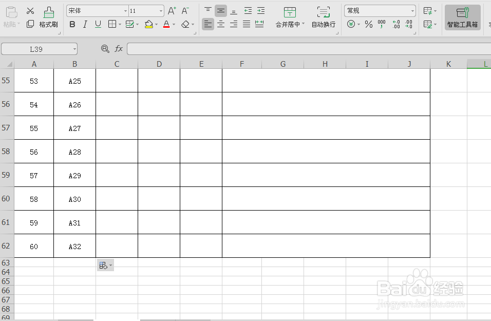Image resolution: width=491 pixels, height=321 pixels.
Task: Open the paste options smart tag
Action: pyautogui.click(x=105, y=266)
